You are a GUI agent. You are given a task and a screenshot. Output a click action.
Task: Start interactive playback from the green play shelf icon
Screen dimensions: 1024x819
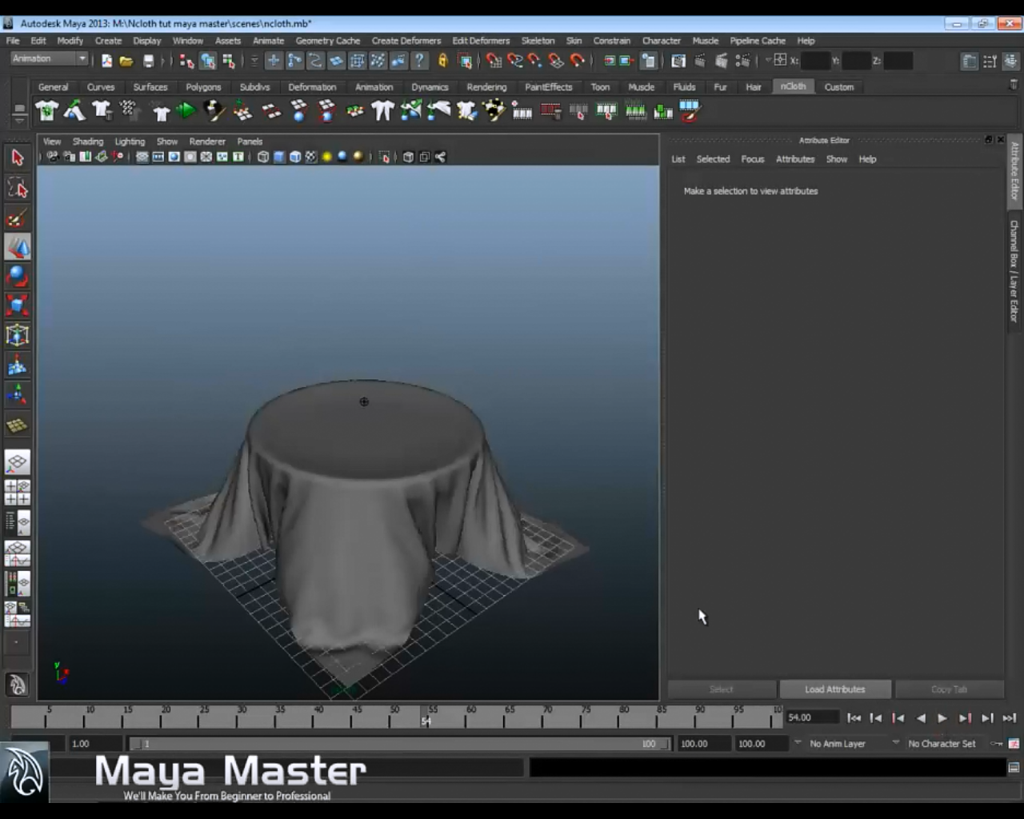186,111
